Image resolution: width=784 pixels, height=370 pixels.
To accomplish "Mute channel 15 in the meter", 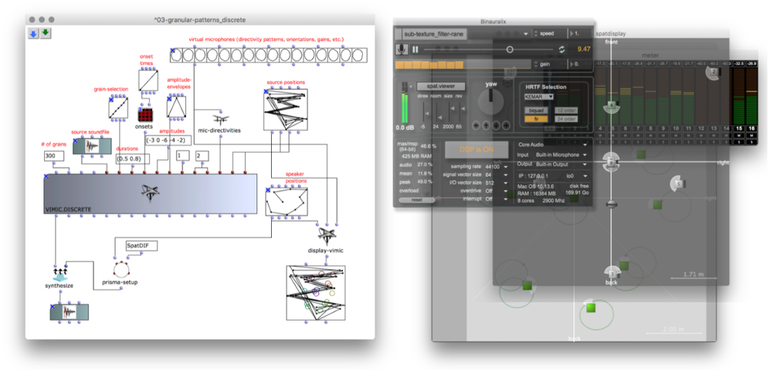I will click(738, 135).
